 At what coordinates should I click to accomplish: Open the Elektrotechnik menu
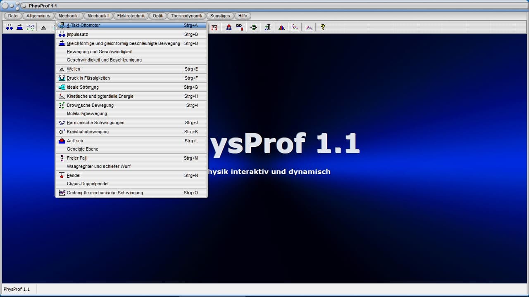pyautogui.click(x=131, y=16)
